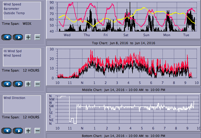Step the Wind Direction chart forward
The height and width of the screenshot is (138, 201).
[x=18, y=131]
